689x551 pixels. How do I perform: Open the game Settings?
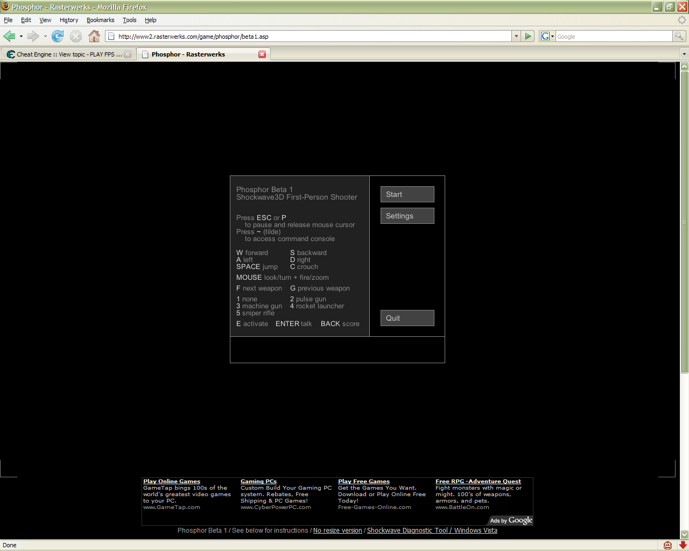[407, 216]
